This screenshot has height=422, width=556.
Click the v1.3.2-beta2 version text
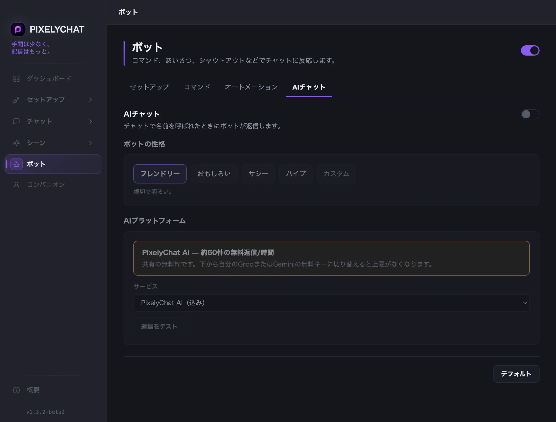(45, 412)
